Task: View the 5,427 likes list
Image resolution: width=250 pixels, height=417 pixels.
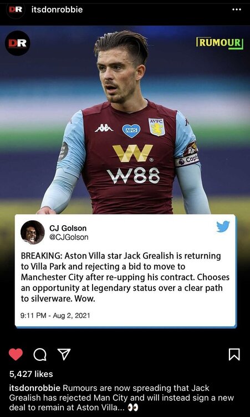Action: click(31, 374)
